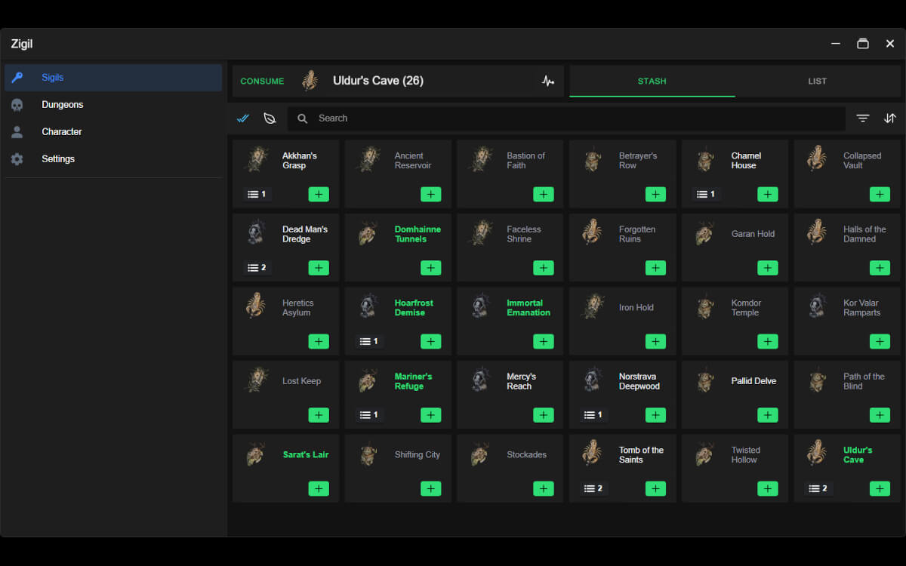Open Dungeons from the sidebar
Viewport: 906px width, 566px height.
coord(62,105)
